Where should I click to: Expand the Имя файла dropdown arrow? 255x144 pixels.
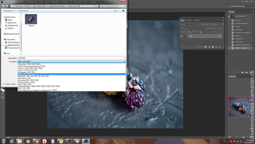tap(124, 58)
